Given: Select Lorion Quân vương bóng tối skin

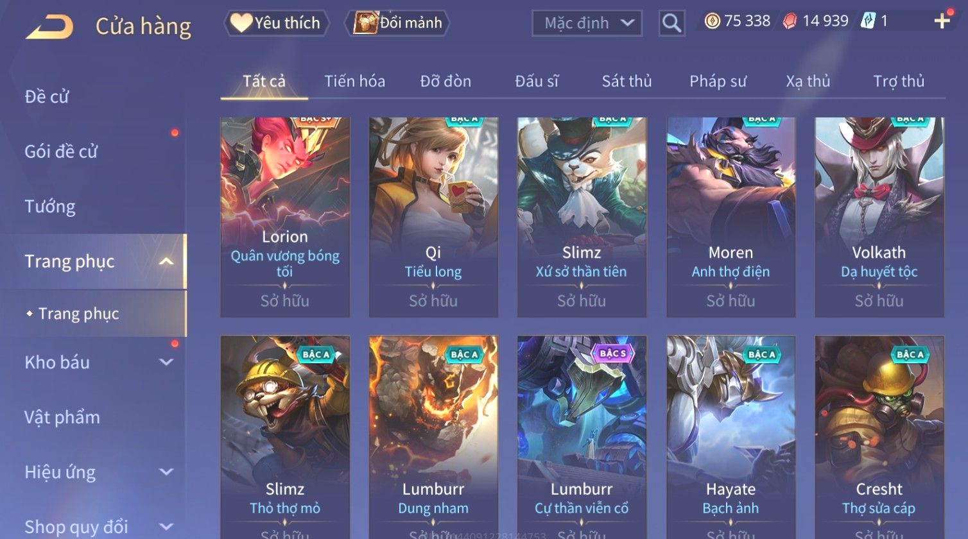Looking at the screenshot, I should (x=285, y=217).
